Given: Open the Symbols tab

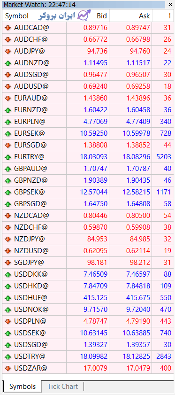Looking at the screenshot, I should tap(23, 386).
